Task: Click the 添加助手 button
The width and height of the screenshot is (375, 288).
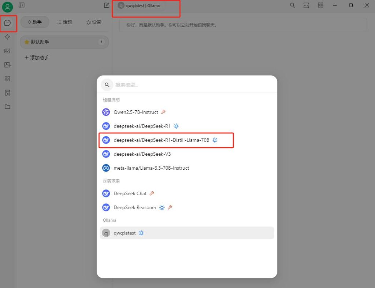Action: (x=36, y=58)
